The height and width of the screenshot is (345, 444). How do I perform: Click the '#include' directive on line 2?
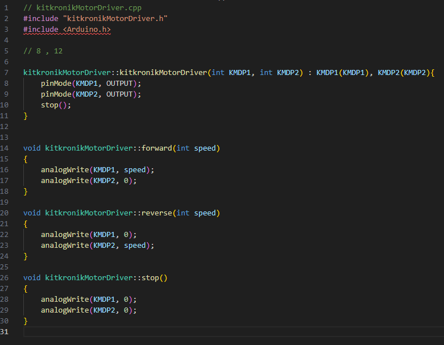(x=41, y=19)
